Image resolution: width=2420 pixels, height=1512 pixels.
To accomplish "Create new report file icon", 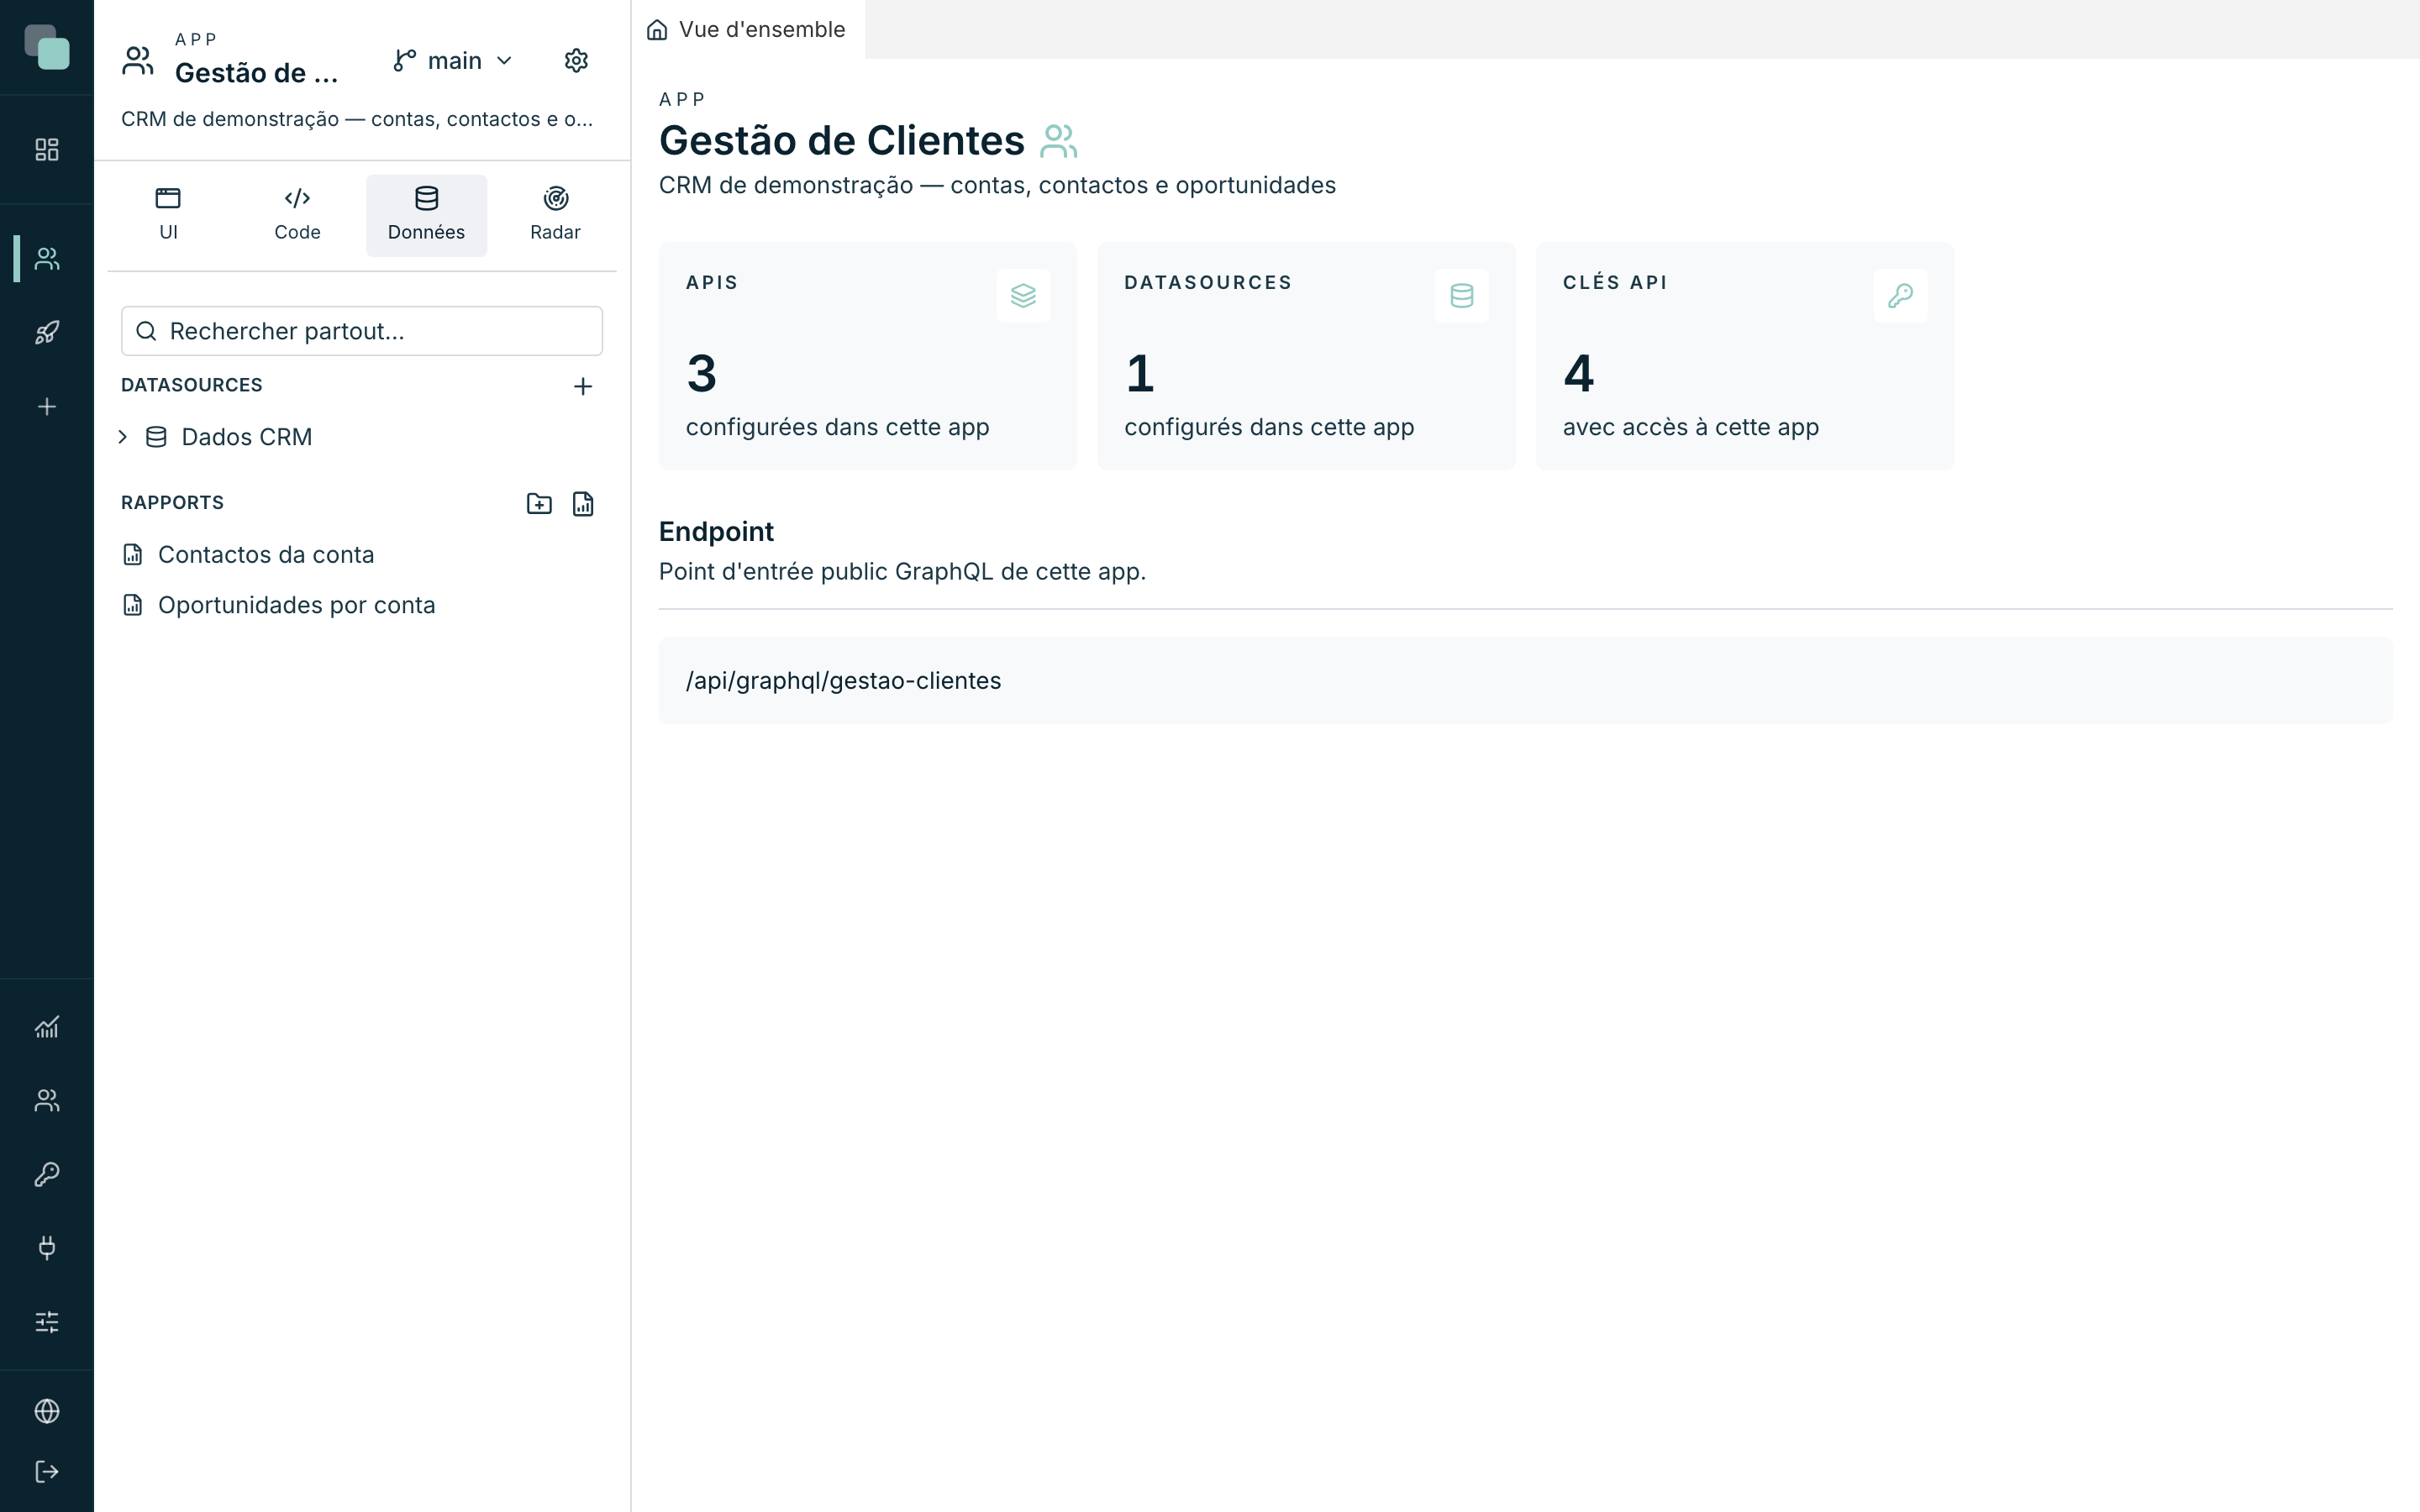I will (583, 504).
